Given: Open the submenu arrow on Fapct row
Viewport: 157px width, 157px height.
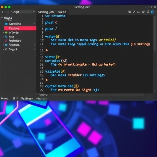Looking at the screenshot, I should (x=34, y=49).
